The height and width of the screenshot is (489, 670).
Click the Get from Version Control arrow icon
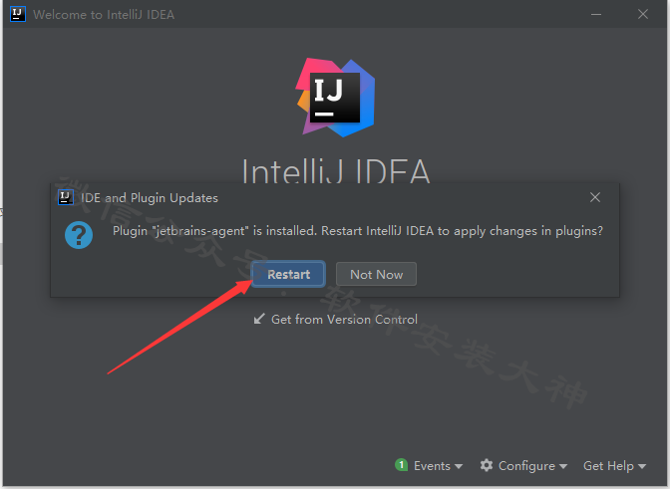[259, 319]
